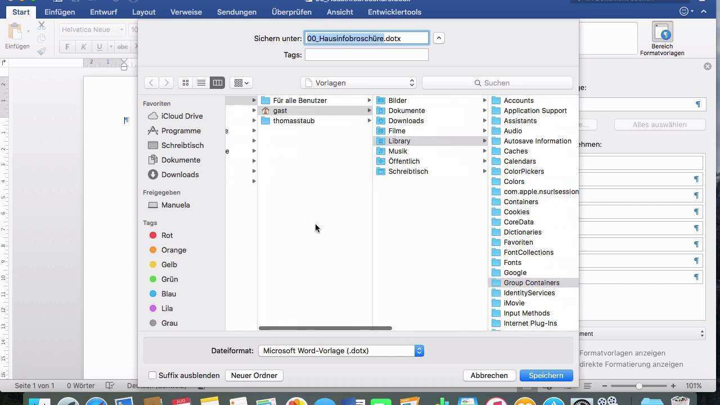Switch to the Überprüfen tab
The image size is (720, 405).
[x=291, y=12]
